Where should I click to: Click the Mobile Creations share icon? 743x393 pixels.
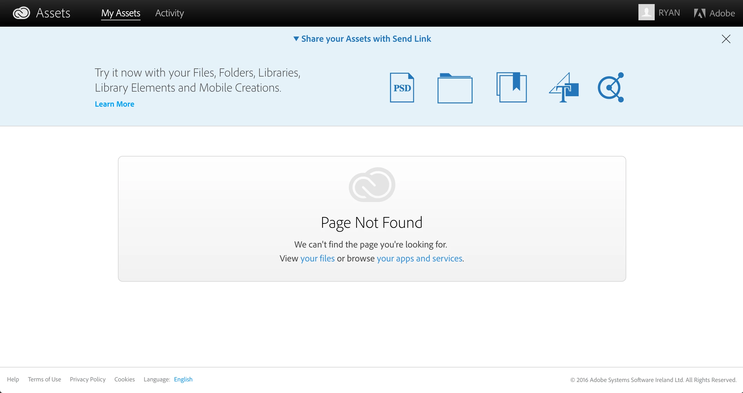[x=611, y=87]
